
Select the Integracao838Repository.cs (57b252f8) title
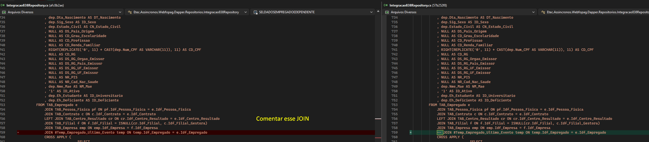[418, 5]
